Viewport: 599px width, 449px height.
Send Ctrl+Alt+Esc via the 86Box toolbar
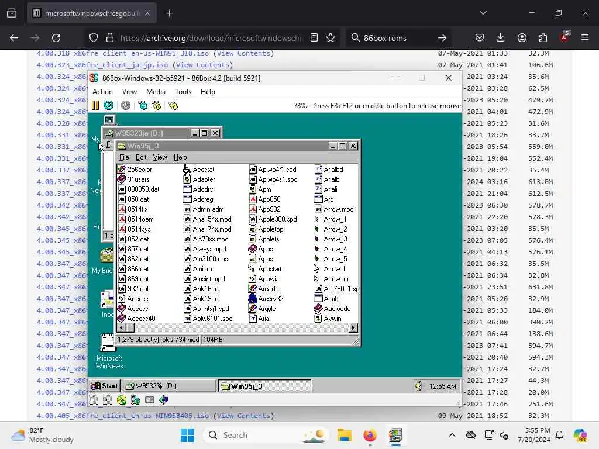[156, 105]
